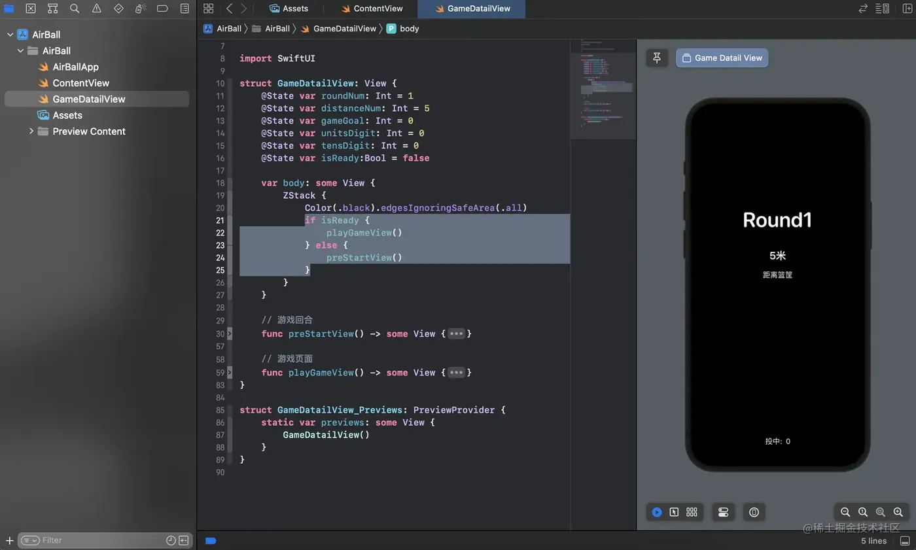This screenshot has width=916, height=550.
Task: Open GameDatailView jump bar segment
Action: [x=338, y=29]
